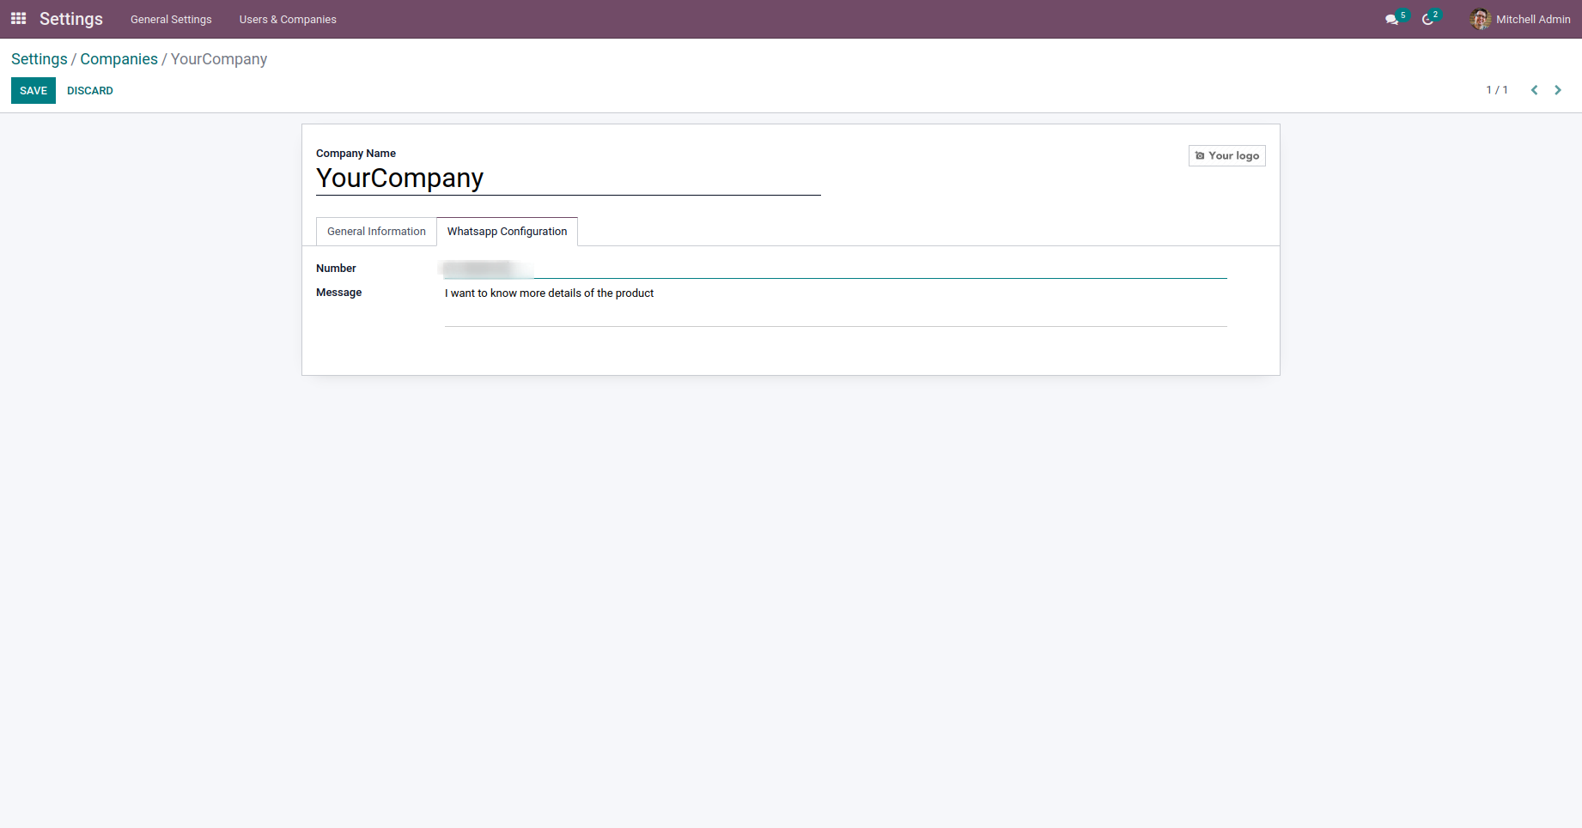This screenshot has height=828, width=1582.
Task: Navigate to Companies breadcrumb
Action: coord(119,59)
